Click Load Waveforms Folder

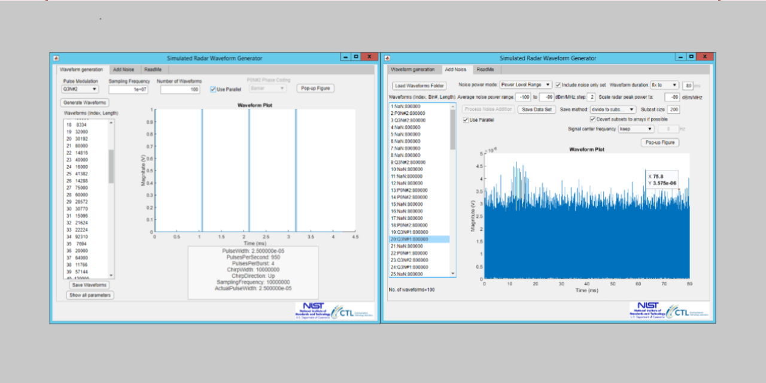[x=421, y=85]
